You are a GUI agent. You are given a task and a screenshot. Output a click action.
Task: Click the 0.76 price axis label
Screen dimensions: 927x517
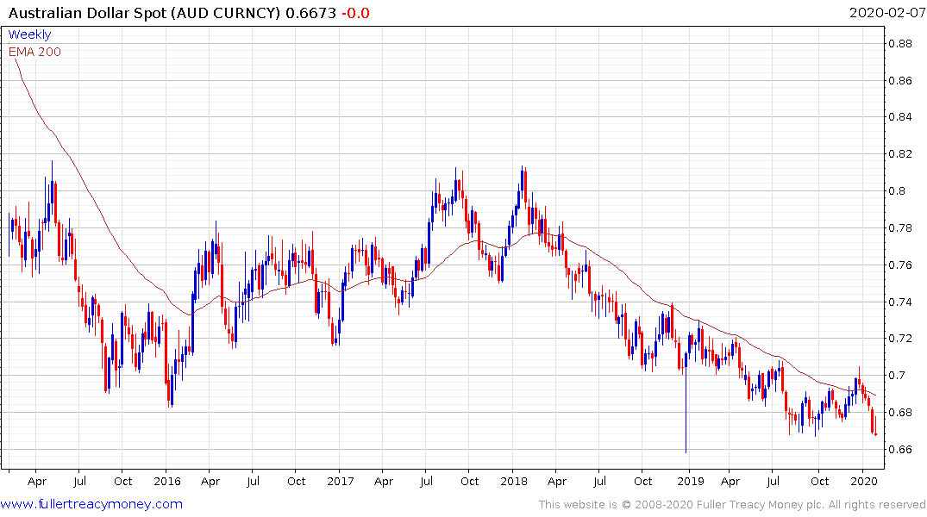pyautogui.click(x=900, y=265)
